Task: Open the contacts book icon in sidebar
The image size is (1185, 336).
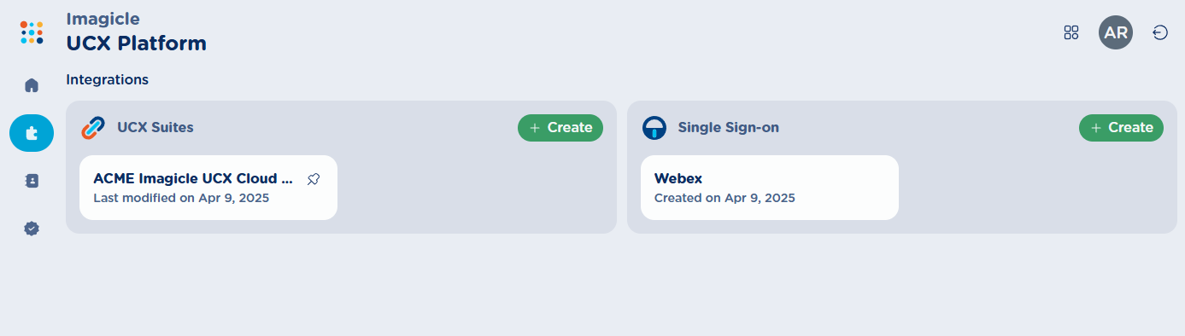Action: point(32,181)
